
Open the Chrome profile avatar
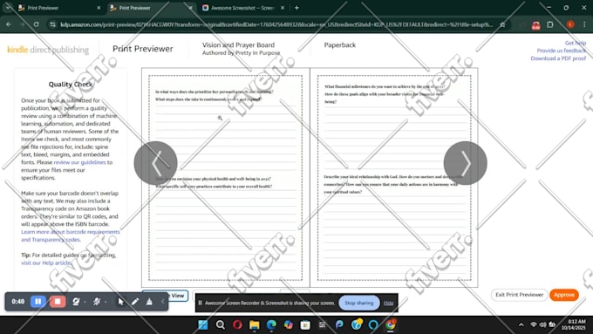(570, 24)
